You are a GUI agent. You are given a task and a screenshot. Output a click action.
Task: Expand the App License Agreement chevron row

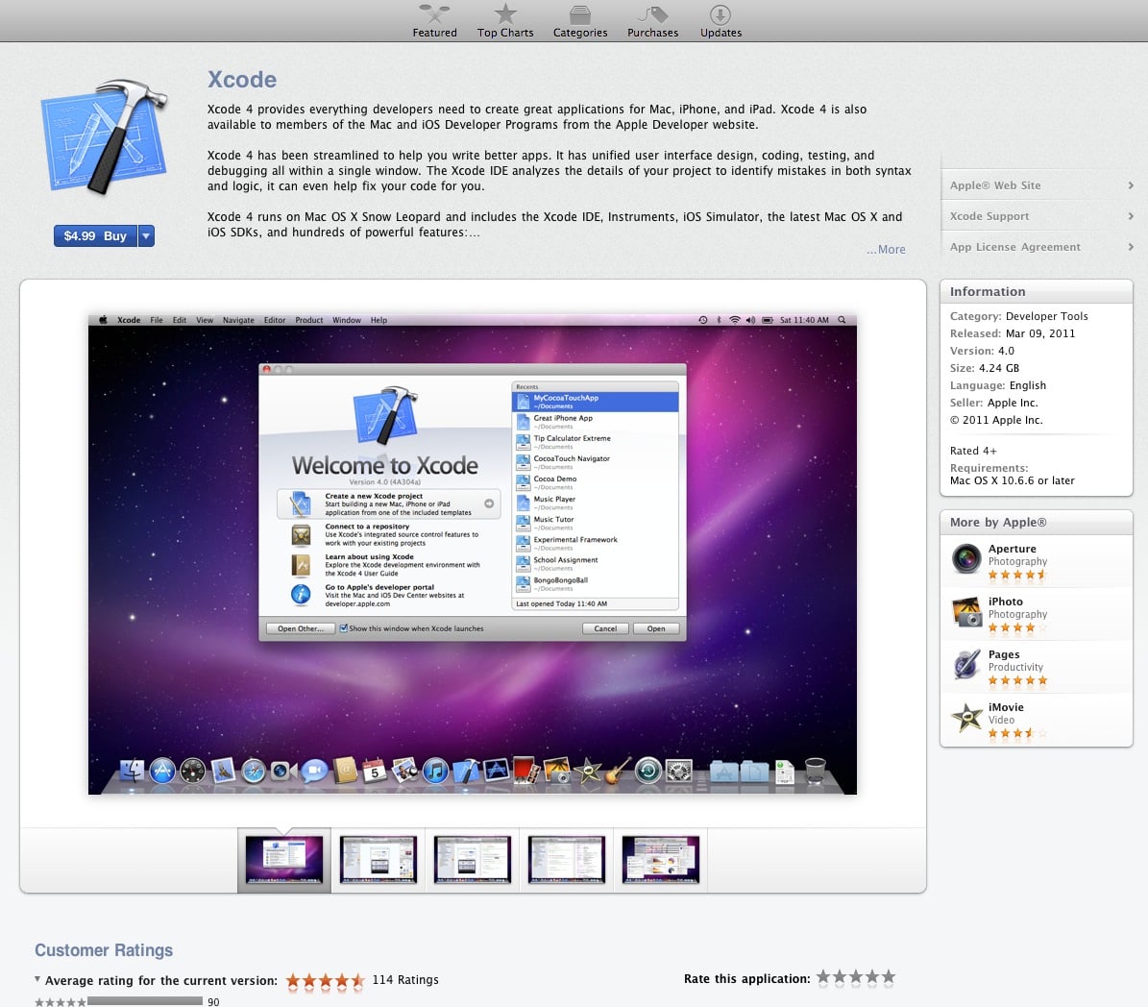[1036, 247]
